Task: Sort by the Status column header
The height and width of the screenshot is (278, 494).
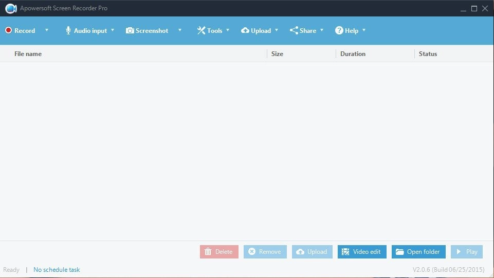Action: coord(428,54)
